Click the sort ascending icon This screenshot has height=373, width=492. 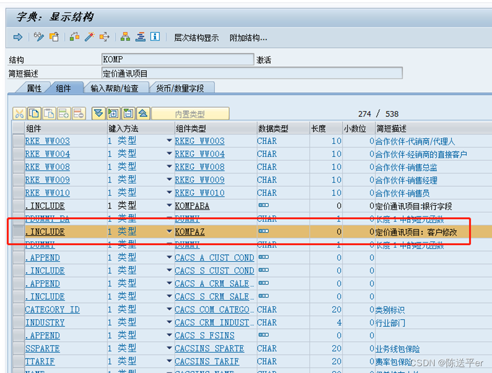tap(140, 37)
